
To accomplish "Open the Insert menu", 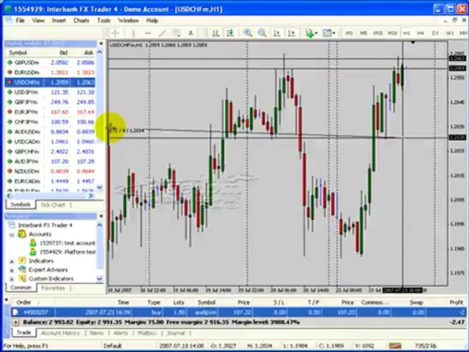I will (59, 21).
